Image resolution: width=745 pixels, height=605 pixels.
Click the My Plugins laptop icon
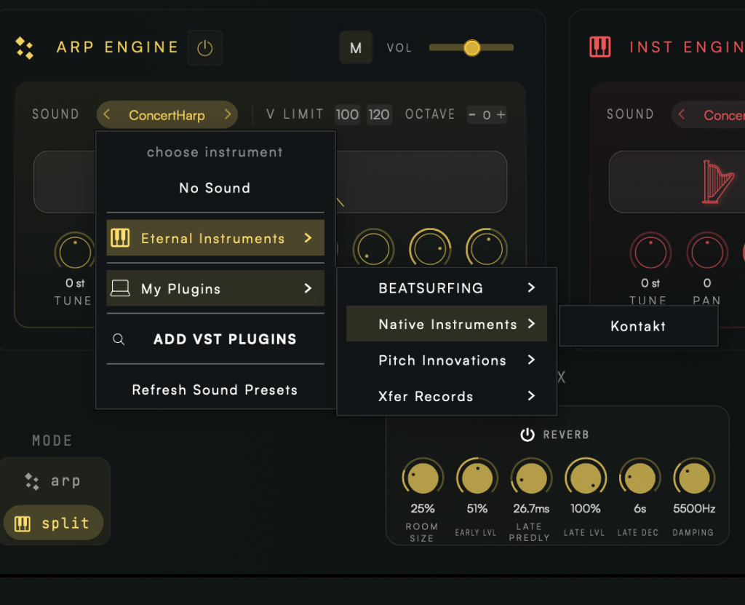pos(120,288)
